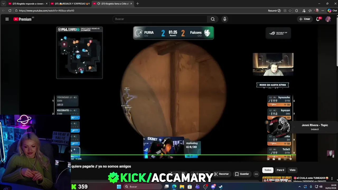Screen dimensions: 338x190
Task: Open a new browser tab
Action: coord(138,4)
